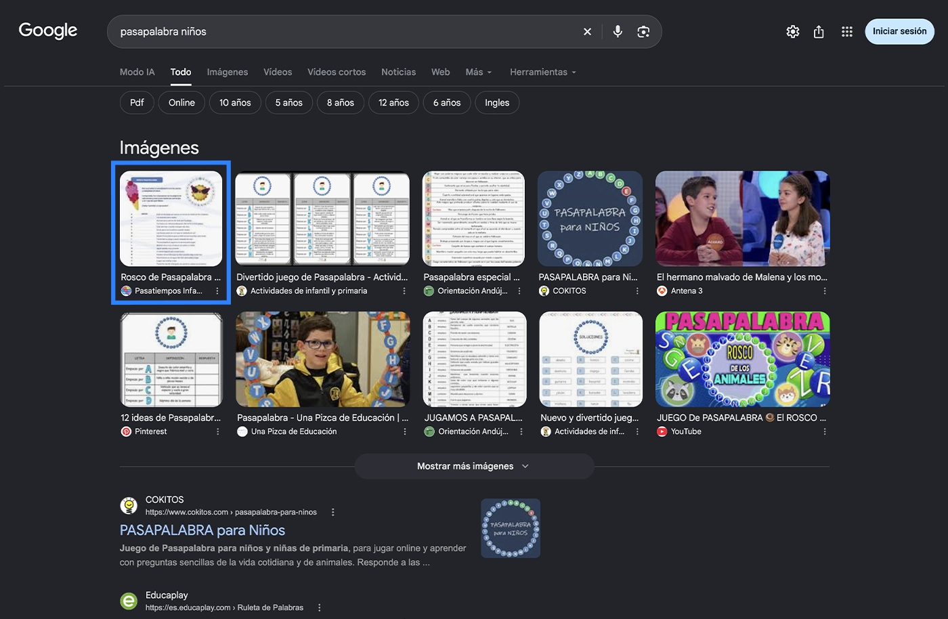Open three-dot menu for the Antena 3 image
The height and width of the screenshot is (619, 948).
825,291
